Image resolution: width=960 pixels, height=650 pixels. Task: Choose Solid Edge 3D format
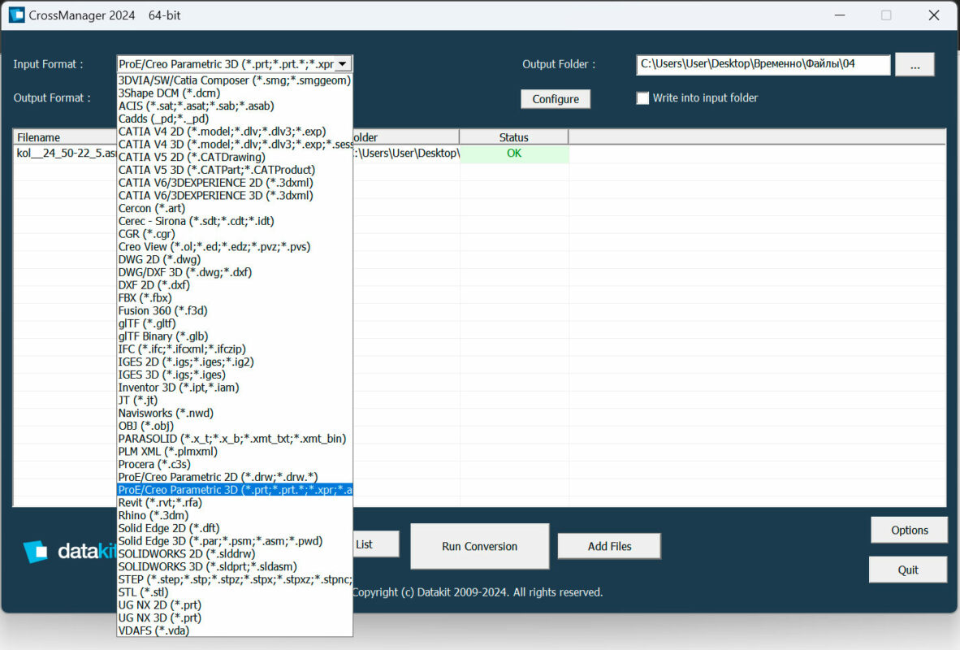pyautogui.click(x=235, y=542)
